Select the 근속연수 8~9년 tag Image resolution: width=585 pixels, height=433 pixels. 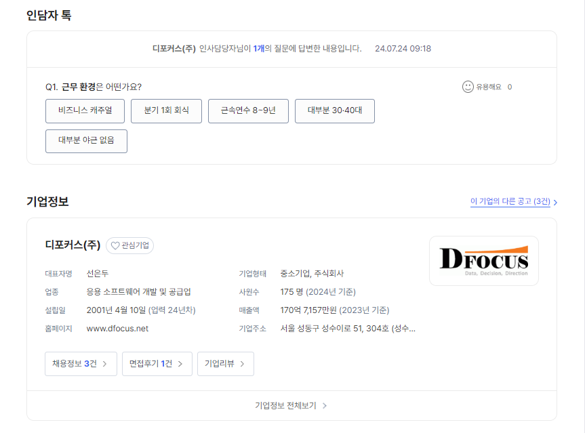point(248,110)
